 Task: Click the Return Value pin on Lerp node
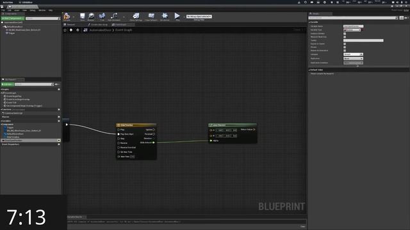click(x=254, y=129)
